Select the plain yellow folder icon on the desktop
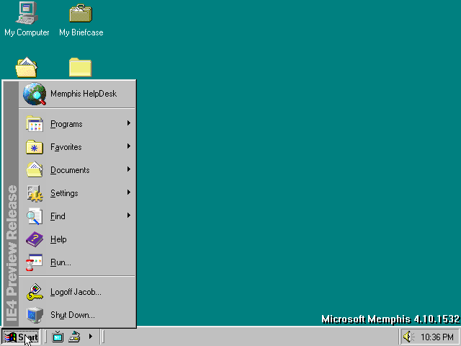This screenshot has height=346, width=461. pyautogui.click(x=80, y=67)
